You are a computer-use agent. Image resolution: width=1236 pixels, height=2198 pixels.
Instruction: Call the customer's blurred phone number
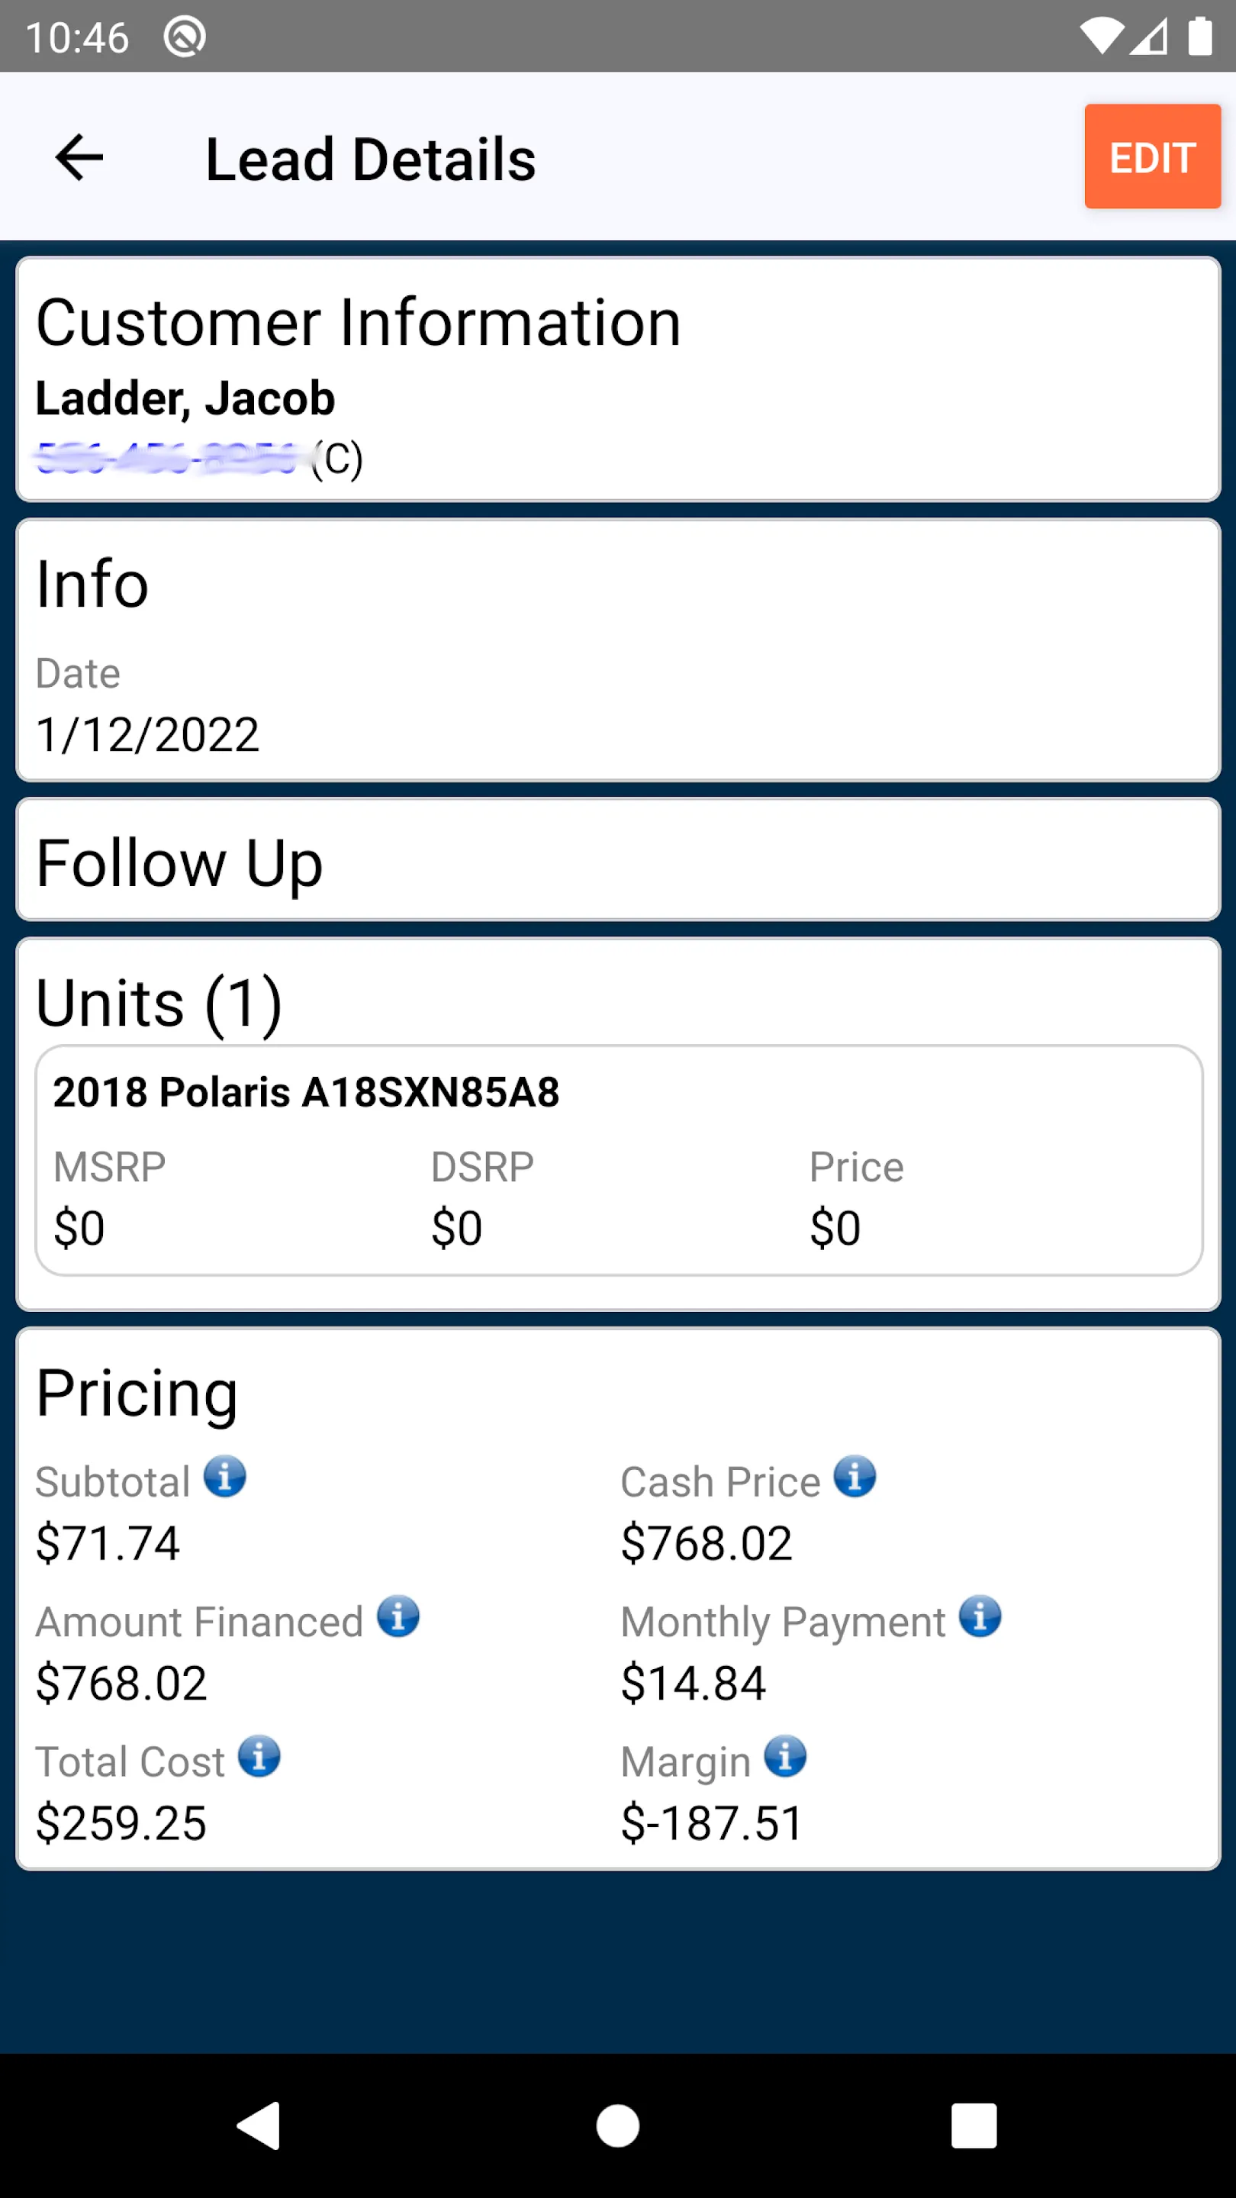166,459
